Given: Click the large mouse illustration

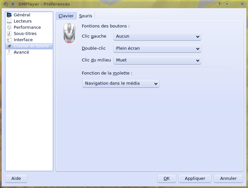Looking at the screenshot, I should pos(69,33).
